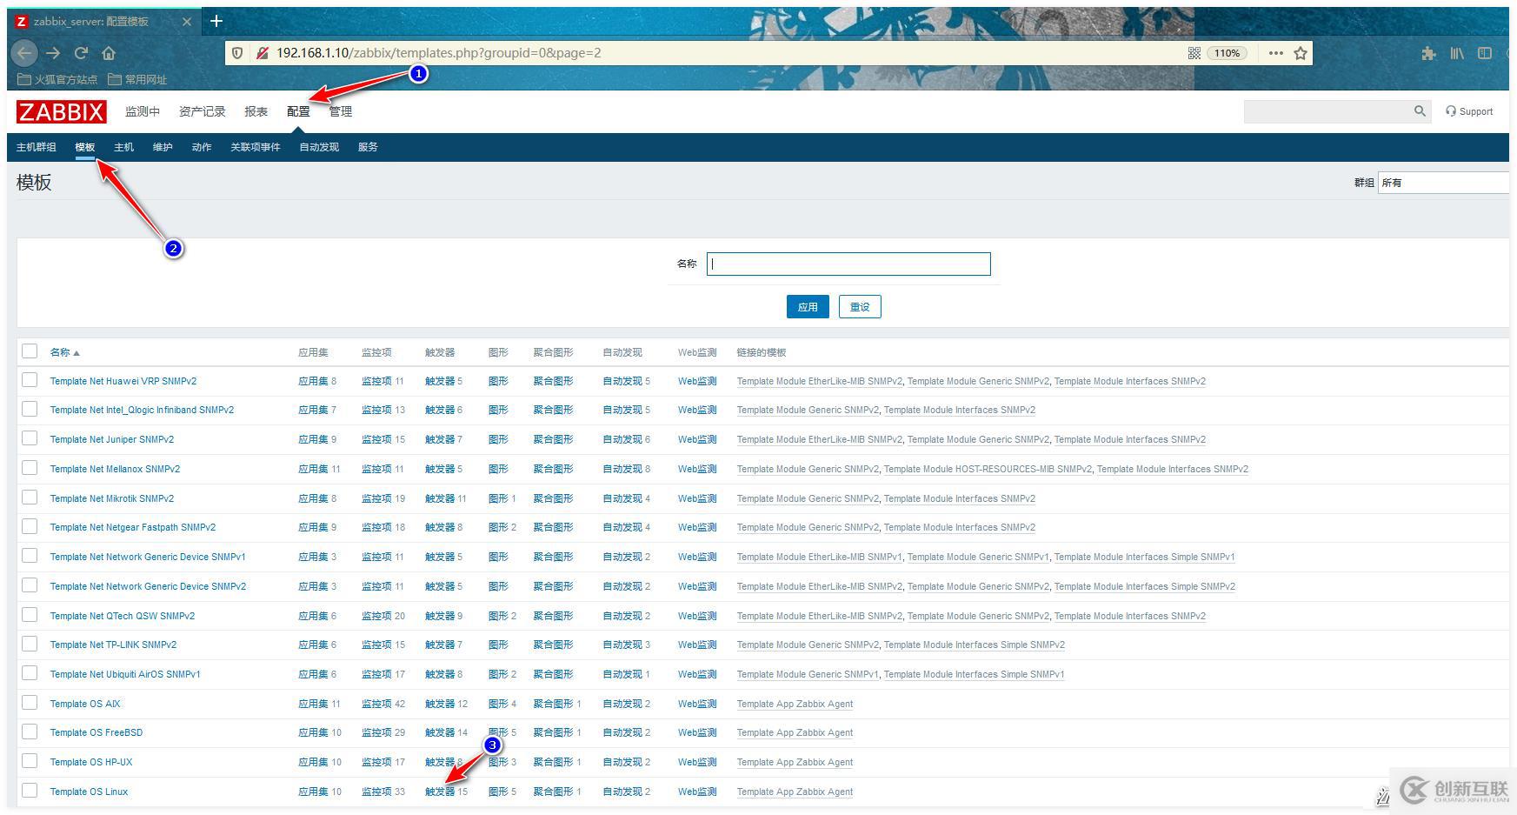Check the Template Net Mellanox SNMPv2 row
The height and width of the screenshot is (815, 1517).
(x=30, y=468)
